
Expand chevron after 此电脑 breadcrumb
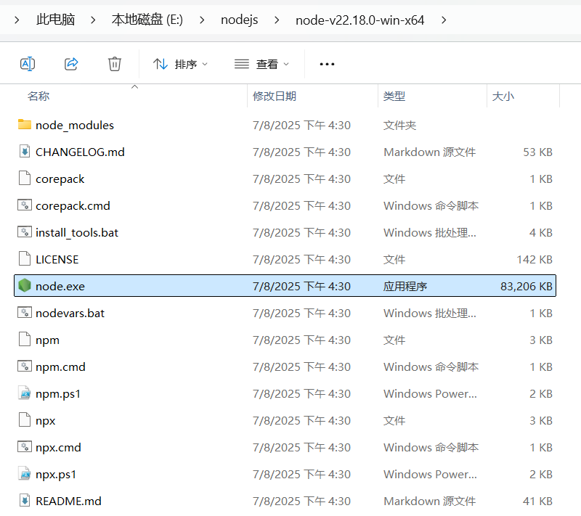point(93,20)
